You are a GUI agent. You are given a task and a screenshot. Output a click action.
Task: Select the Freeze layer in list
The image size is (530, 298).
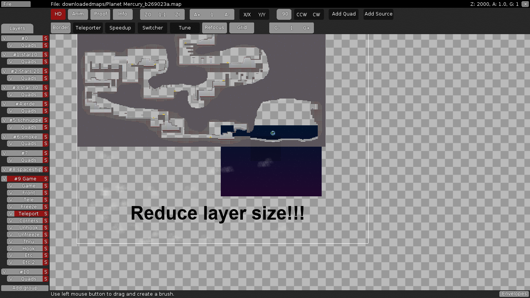pos(29,207)
